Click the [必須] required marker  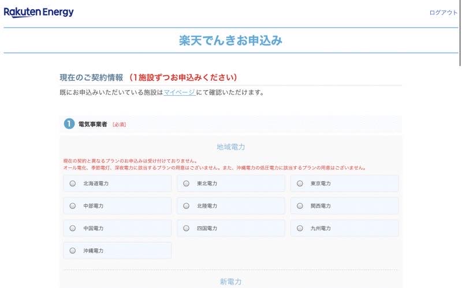pyautogui.click(x=120, y=125)
